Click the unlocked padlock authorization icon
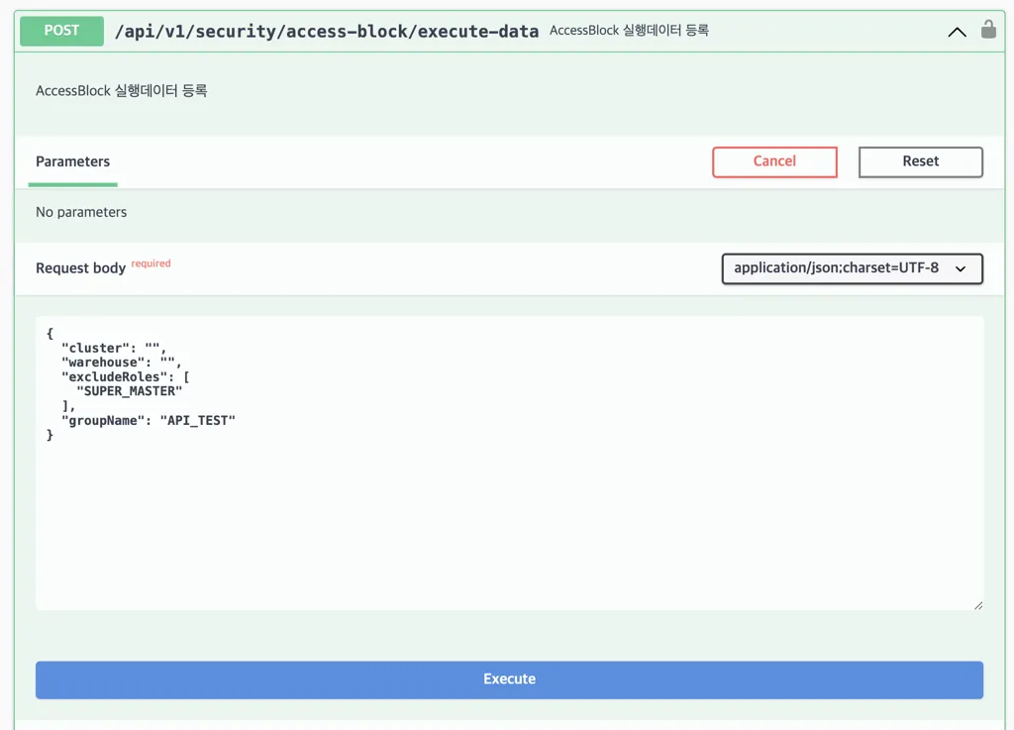1014x730 pixels. coord(988,30)
